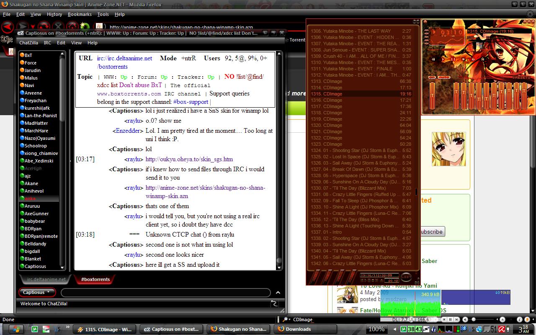This screenshot has width=536, height=335.
Task: Switch to the irc.deltaanime.net tab
Action: (46, 279)
